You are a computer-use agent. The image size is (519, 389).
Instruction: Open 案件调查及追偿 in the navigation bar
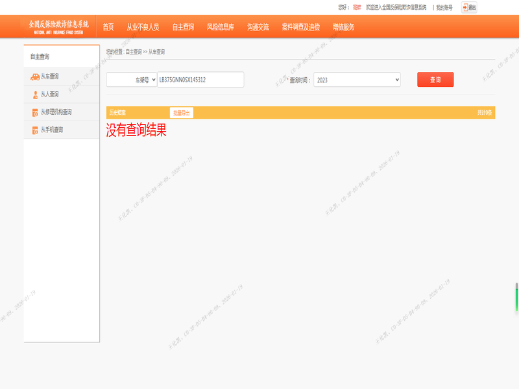pyautogui.click(x=301, y=27)
